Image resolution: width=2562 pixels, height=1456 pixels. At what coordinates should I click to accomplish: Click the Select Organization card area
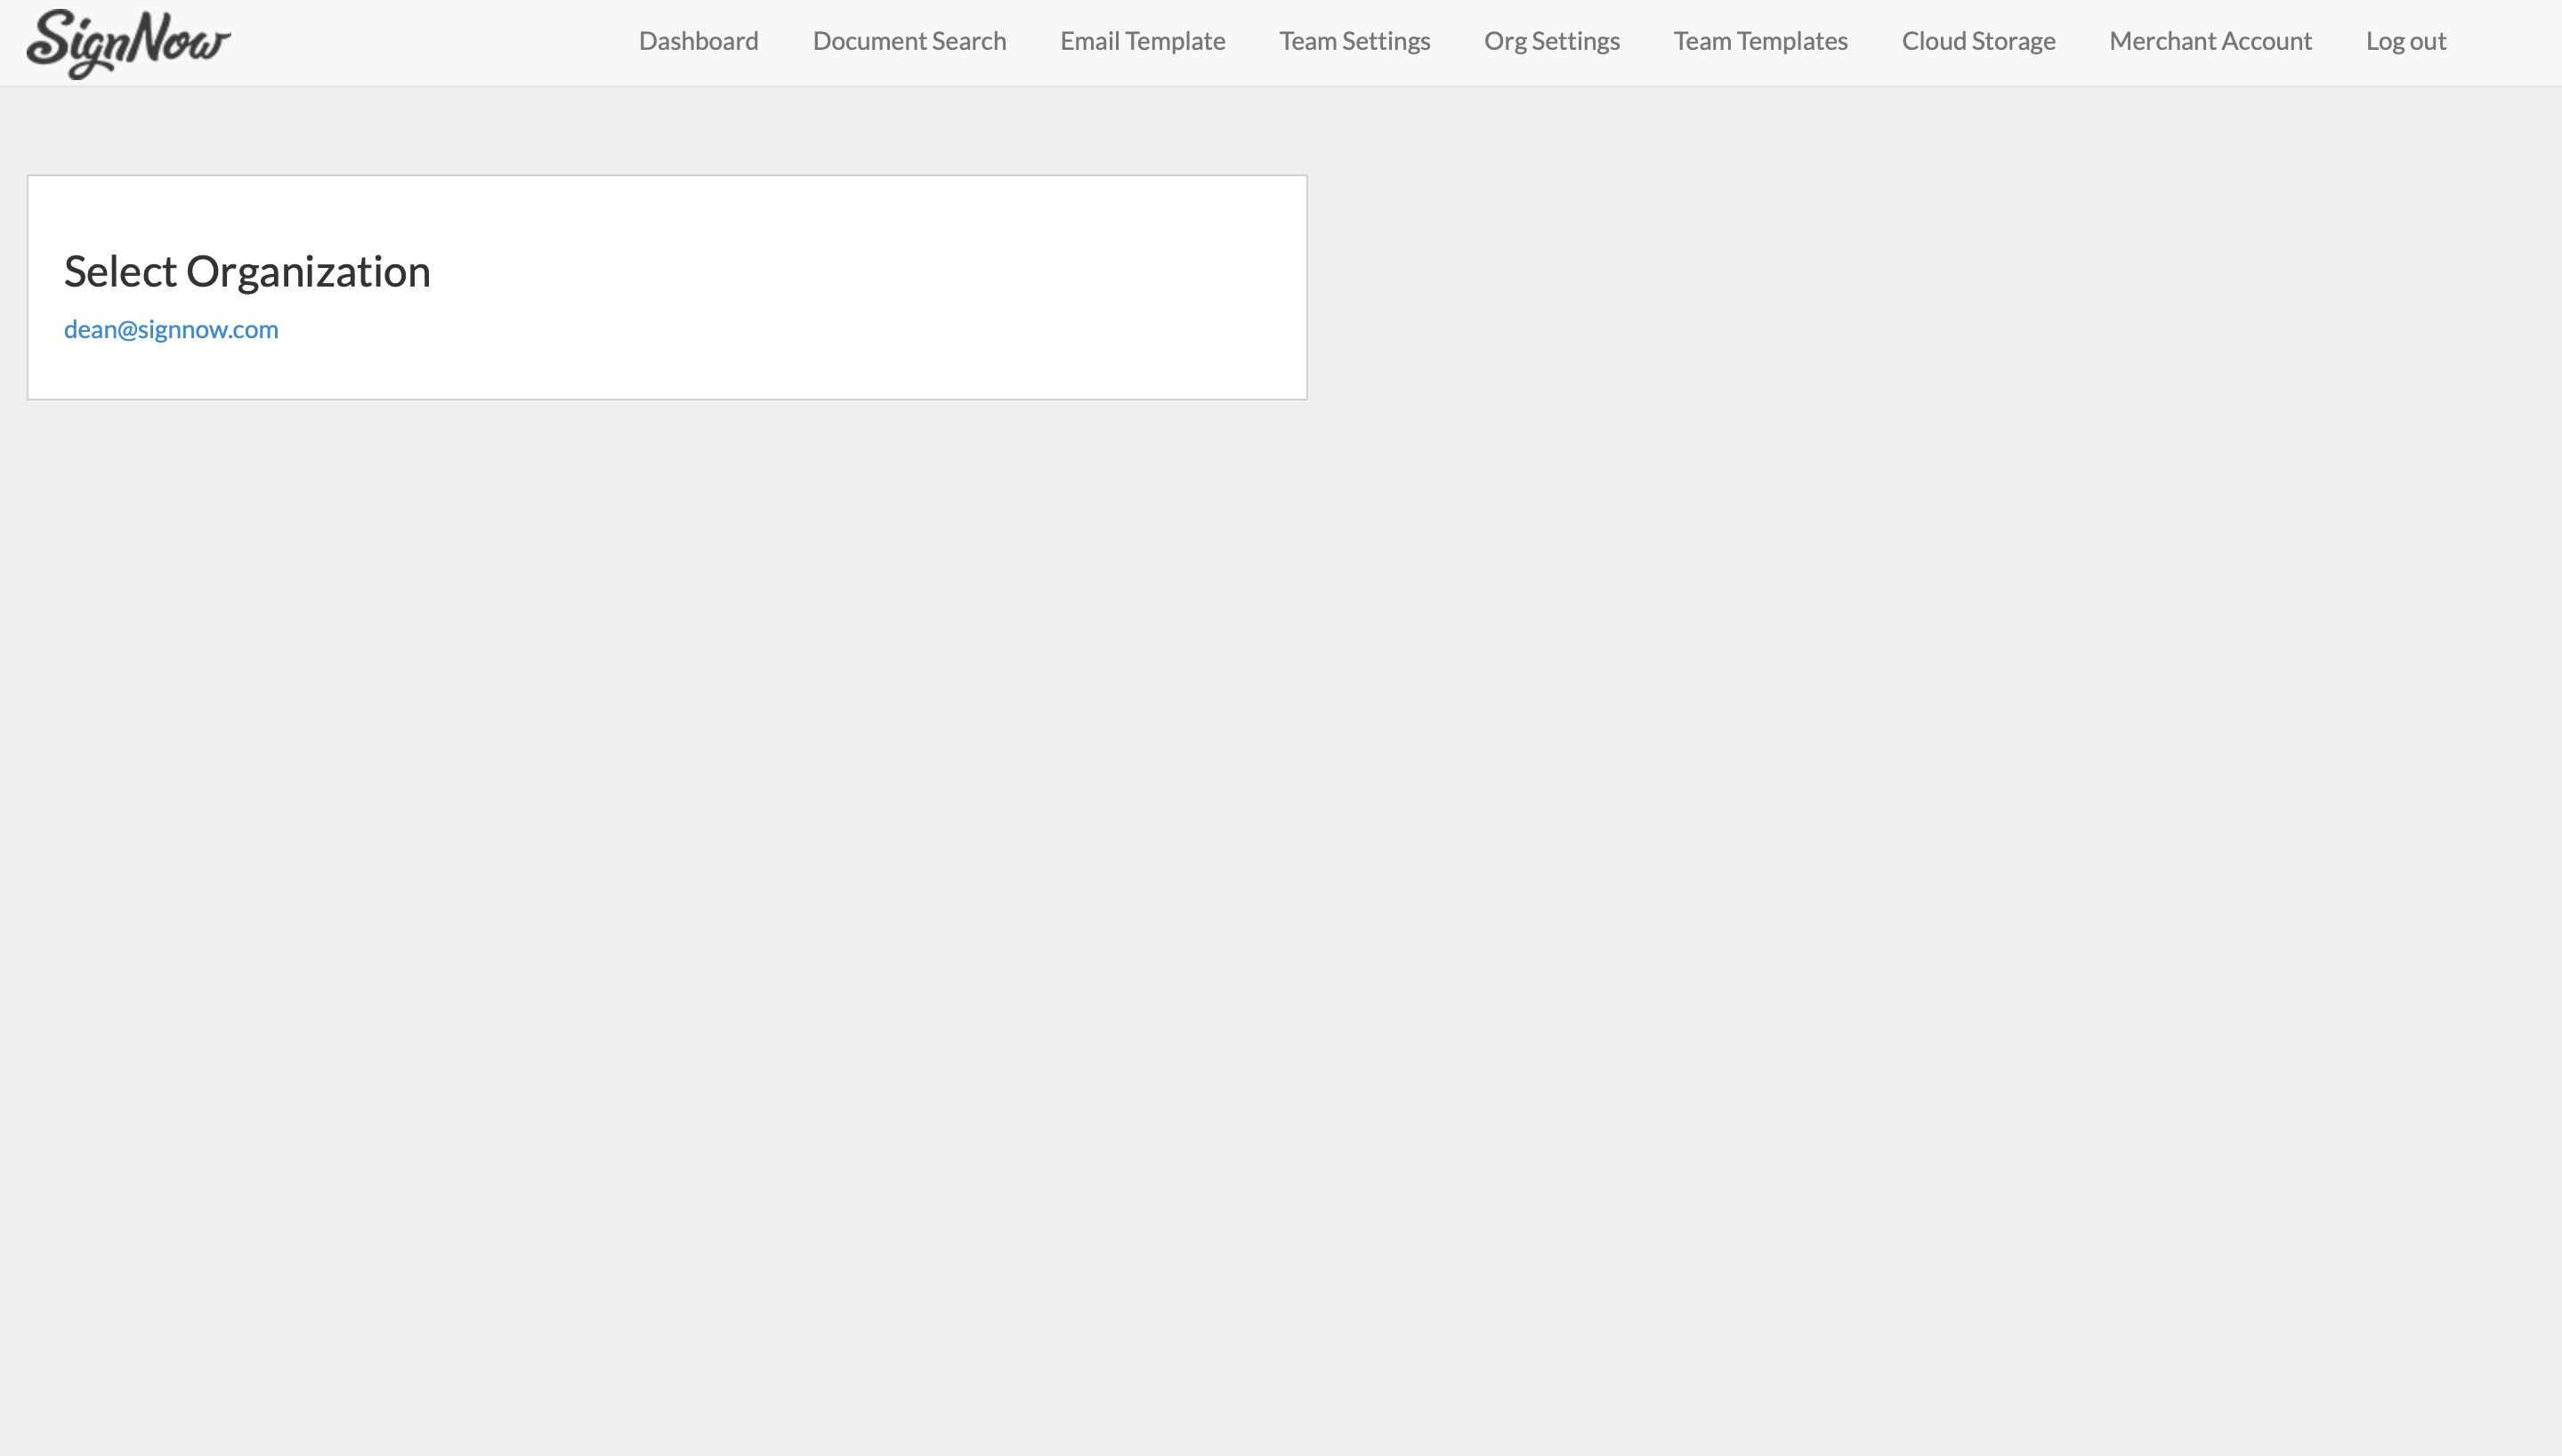click(667, 287)
